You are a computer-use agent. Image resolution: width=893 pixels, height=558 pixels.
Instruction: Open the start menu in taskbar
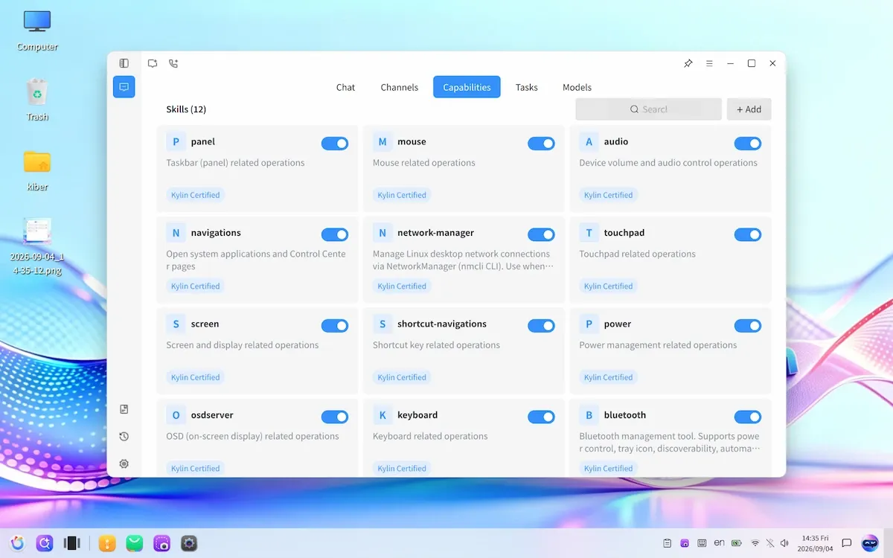pos(17,543)
